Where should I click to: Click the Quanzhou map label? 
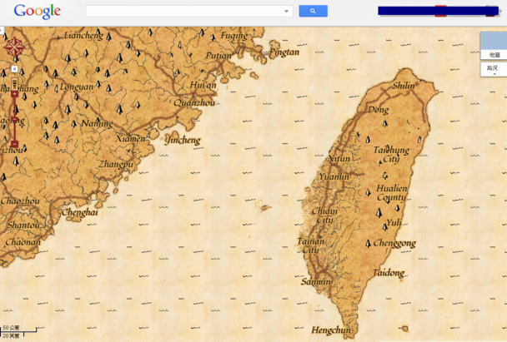[194, 102]
